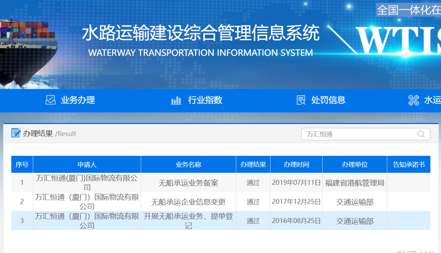This screenshot has width=441, height=253.
Task: Open the 处罚信息 menu label
Action: 328,100
